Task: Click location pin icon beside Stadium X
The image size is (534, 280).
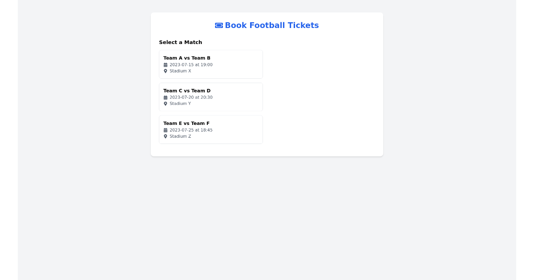Action: coord(166,71)
